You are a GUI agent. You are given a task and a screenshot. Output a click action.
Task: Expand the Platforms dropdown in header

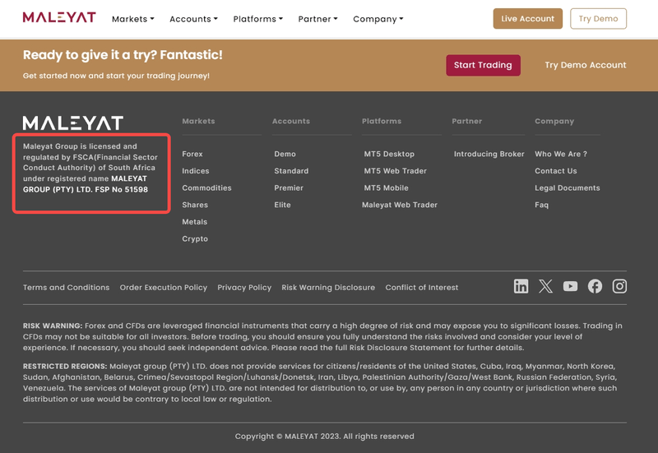click(258, 19)
